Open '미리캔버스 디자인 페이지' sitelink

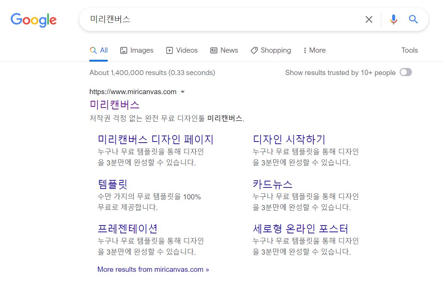[x=156, y=139]
